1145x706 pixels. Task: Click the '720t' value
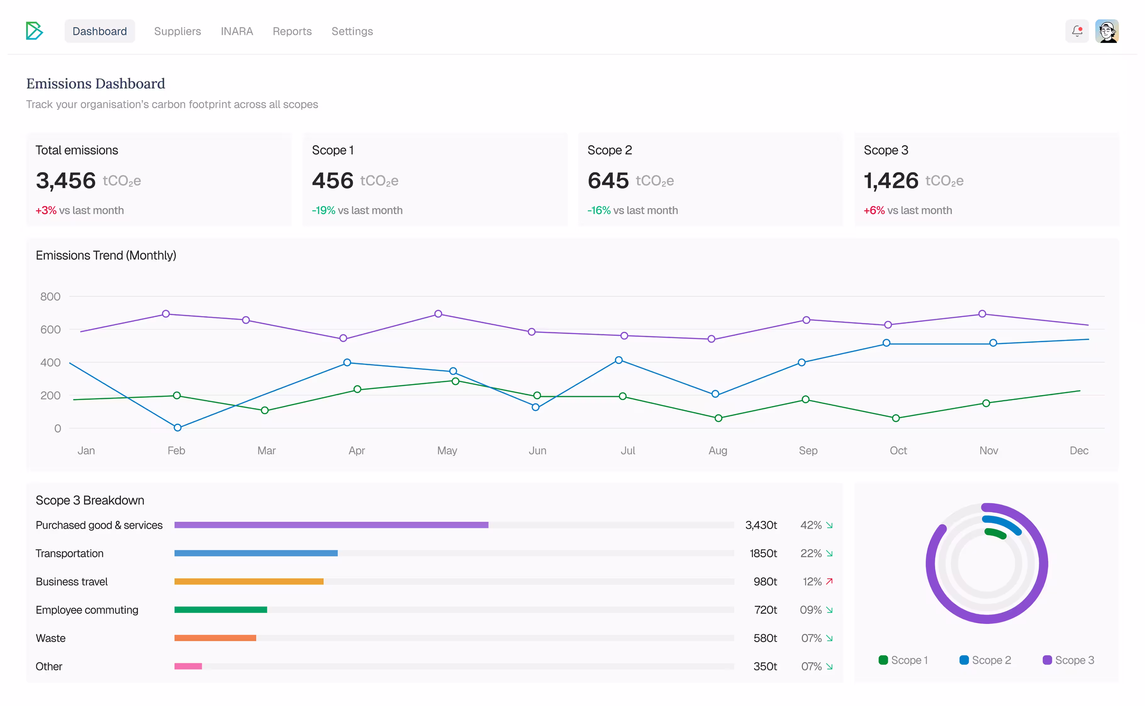tap(766, 610)
